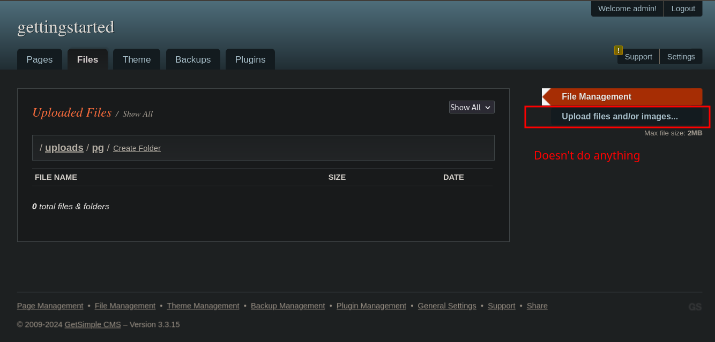Open Settings in the top right
715x342 pixels.
[x=681, y=57]
